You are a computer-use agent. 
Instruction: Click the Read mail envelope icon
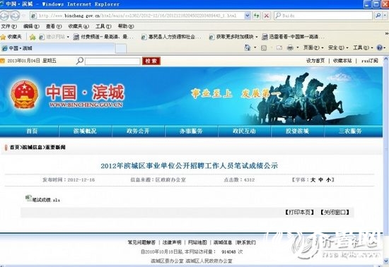coord(279,47)
